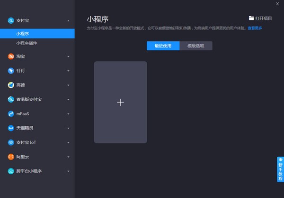
Task: Click the mPaaS sidebar icon
Action: (x=11, y=113)
